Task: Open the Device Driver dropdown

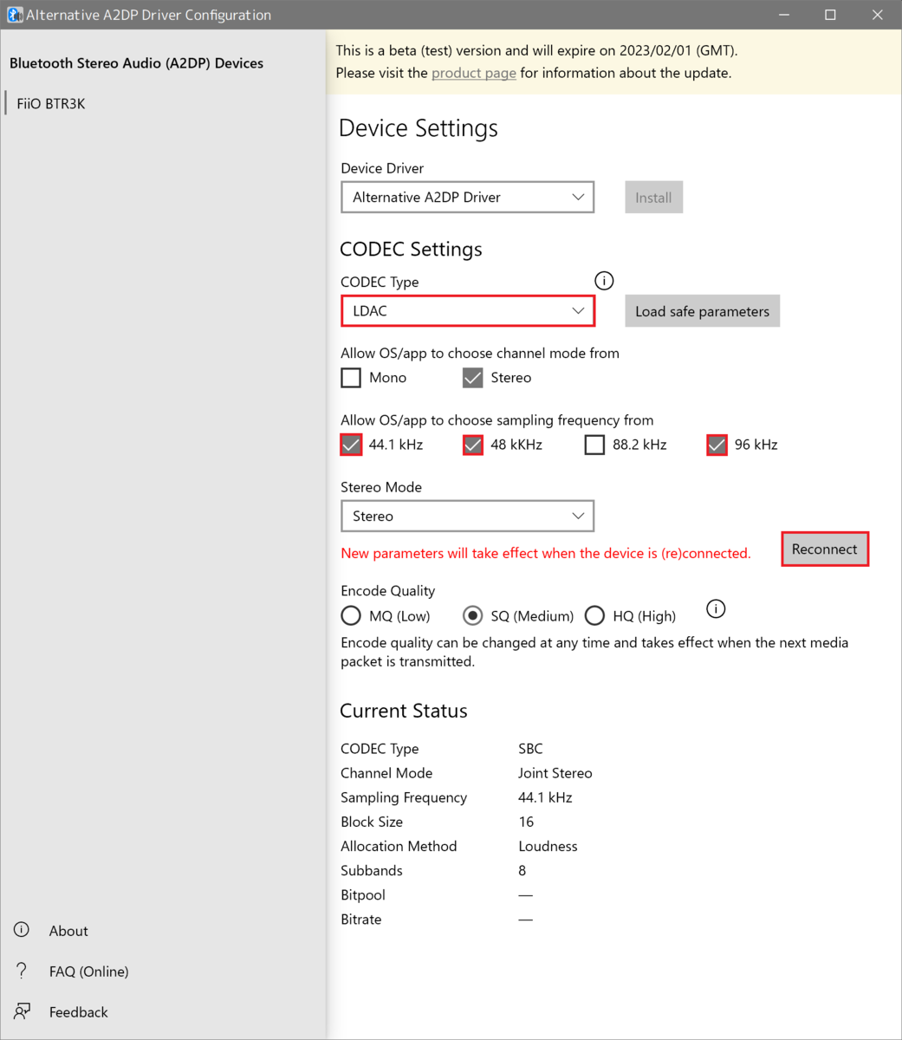Action: coord(468,197)
